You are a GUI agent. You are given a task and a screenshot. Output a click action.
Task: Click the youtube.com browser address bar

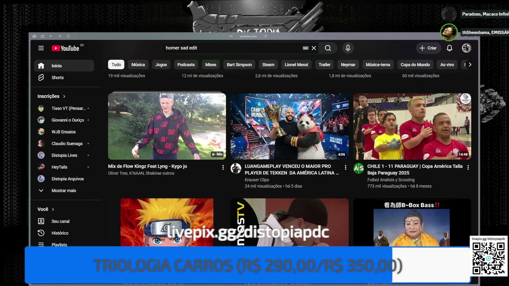(248, 36)
